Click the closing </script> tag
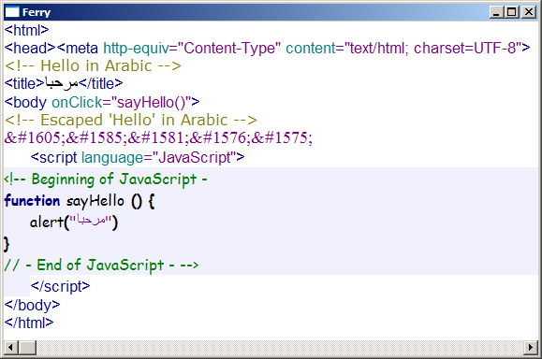Image resolution: width=542 pixels, height=359 pixels. (x=60, y=286)
